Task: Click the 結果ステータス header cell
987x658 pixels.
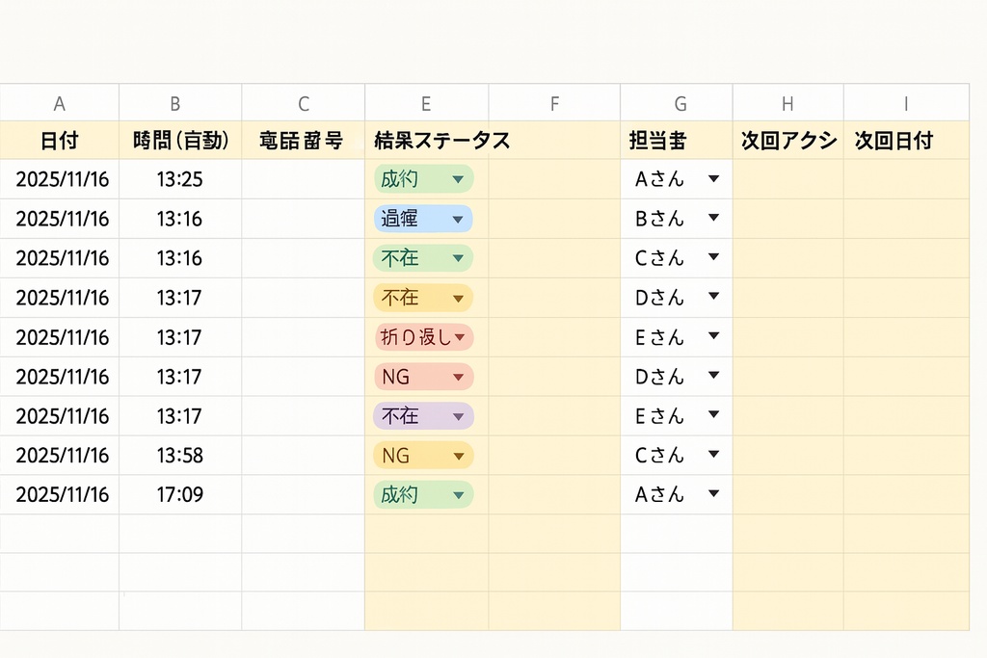Action: point(441,141)
